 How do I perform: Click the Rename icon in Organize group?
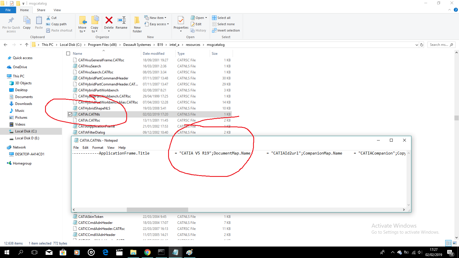tap(121, 20)
